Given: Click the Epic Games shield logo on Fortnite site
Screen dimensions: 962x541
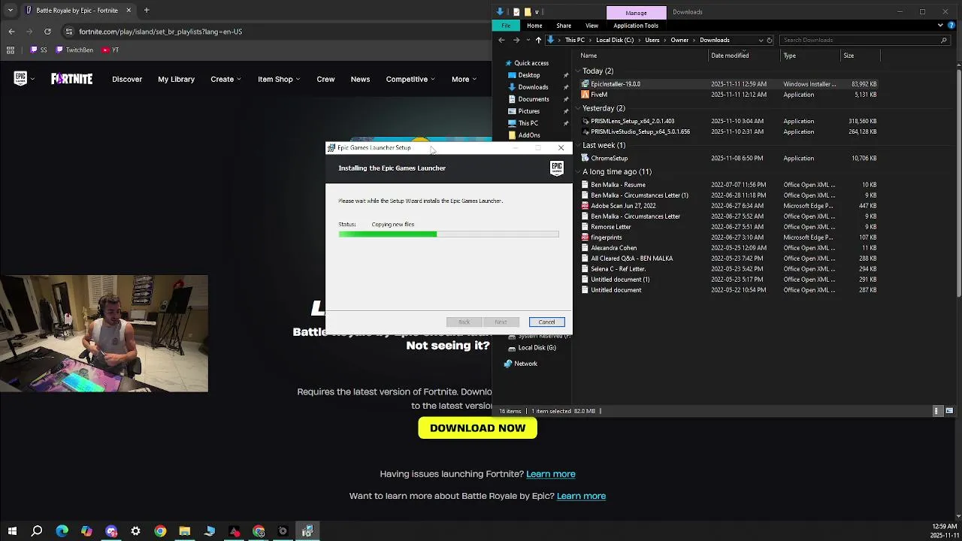Looking at the screenshot, I should (20, 79).
